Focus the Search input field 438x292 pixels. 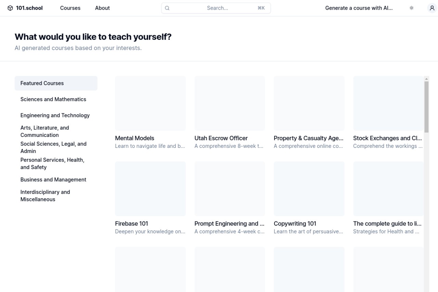pyautogui.click(x=216, y=8)
